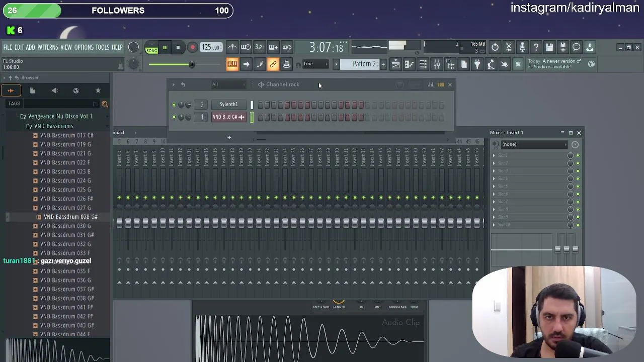Open the channel rack view icon
This screenshot has height=362, width=644.
coord(423,64)
